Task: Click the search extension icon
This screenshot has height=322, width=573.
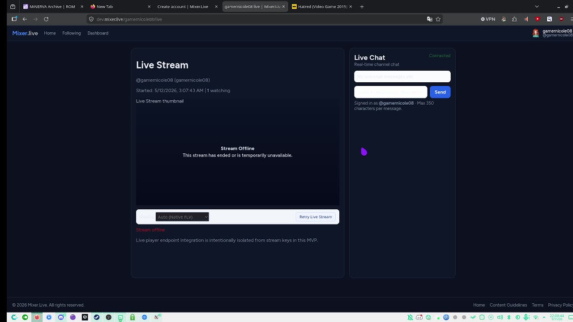Action: pyautogui.click(x=549, y=19)
